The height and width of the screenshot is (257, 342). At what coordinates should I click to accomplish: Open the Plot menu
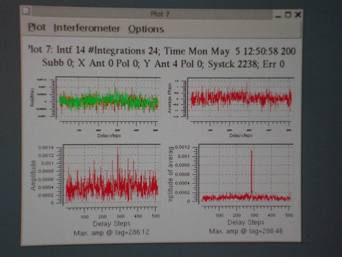click(x=37, y=28)
